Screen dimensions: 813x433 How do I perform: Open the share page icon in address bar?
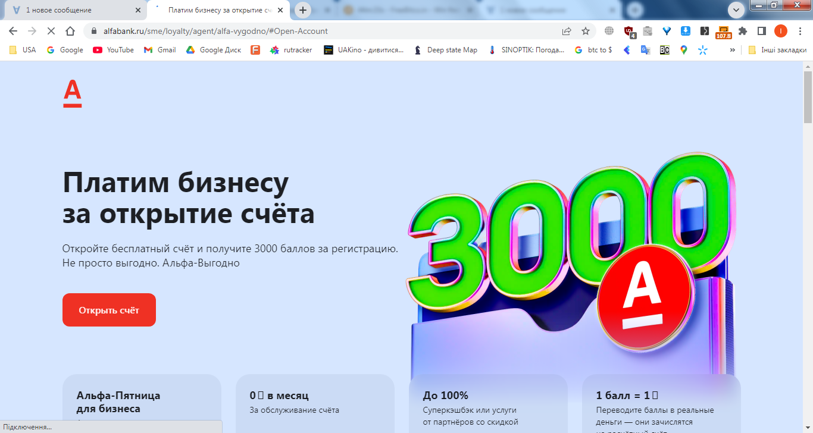(x=567, y=31)
